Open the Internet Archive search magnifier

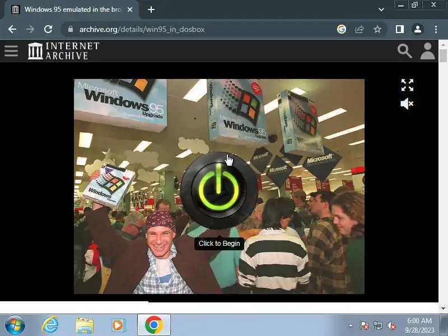[x=404, y=51]
